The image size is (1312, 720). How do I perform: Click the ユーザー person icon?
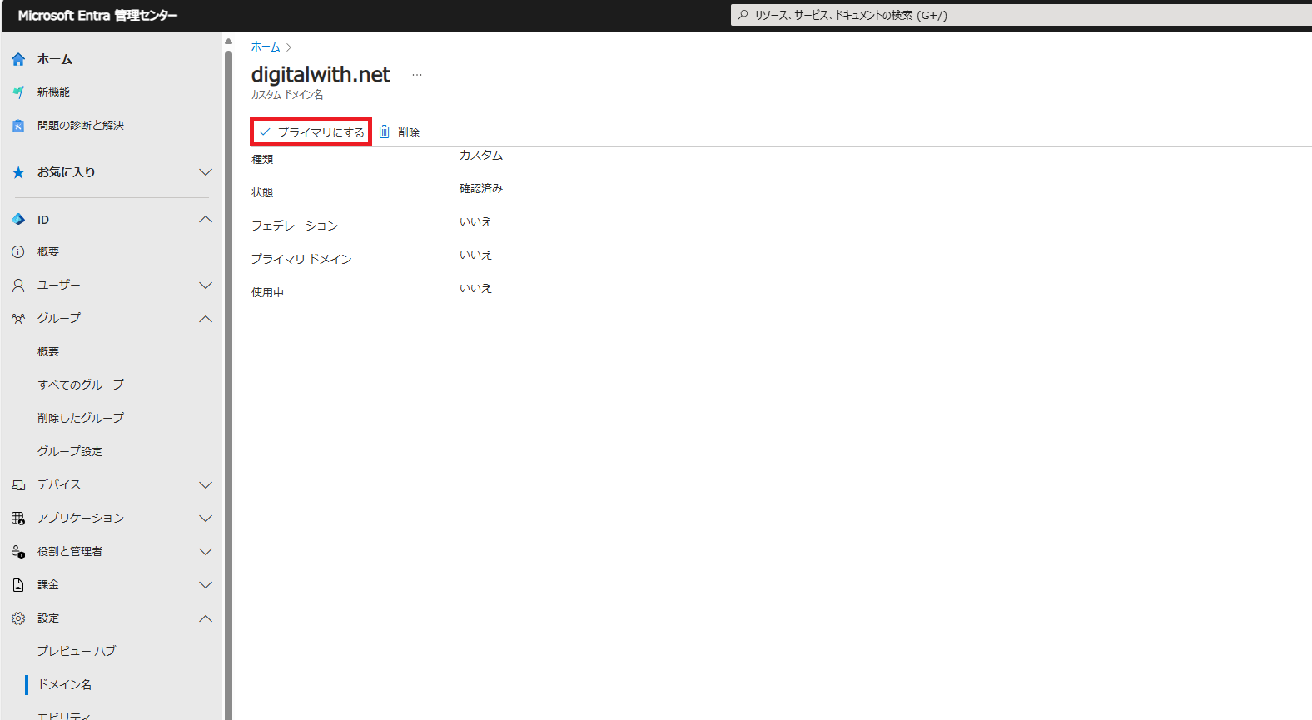coord(18,286)
